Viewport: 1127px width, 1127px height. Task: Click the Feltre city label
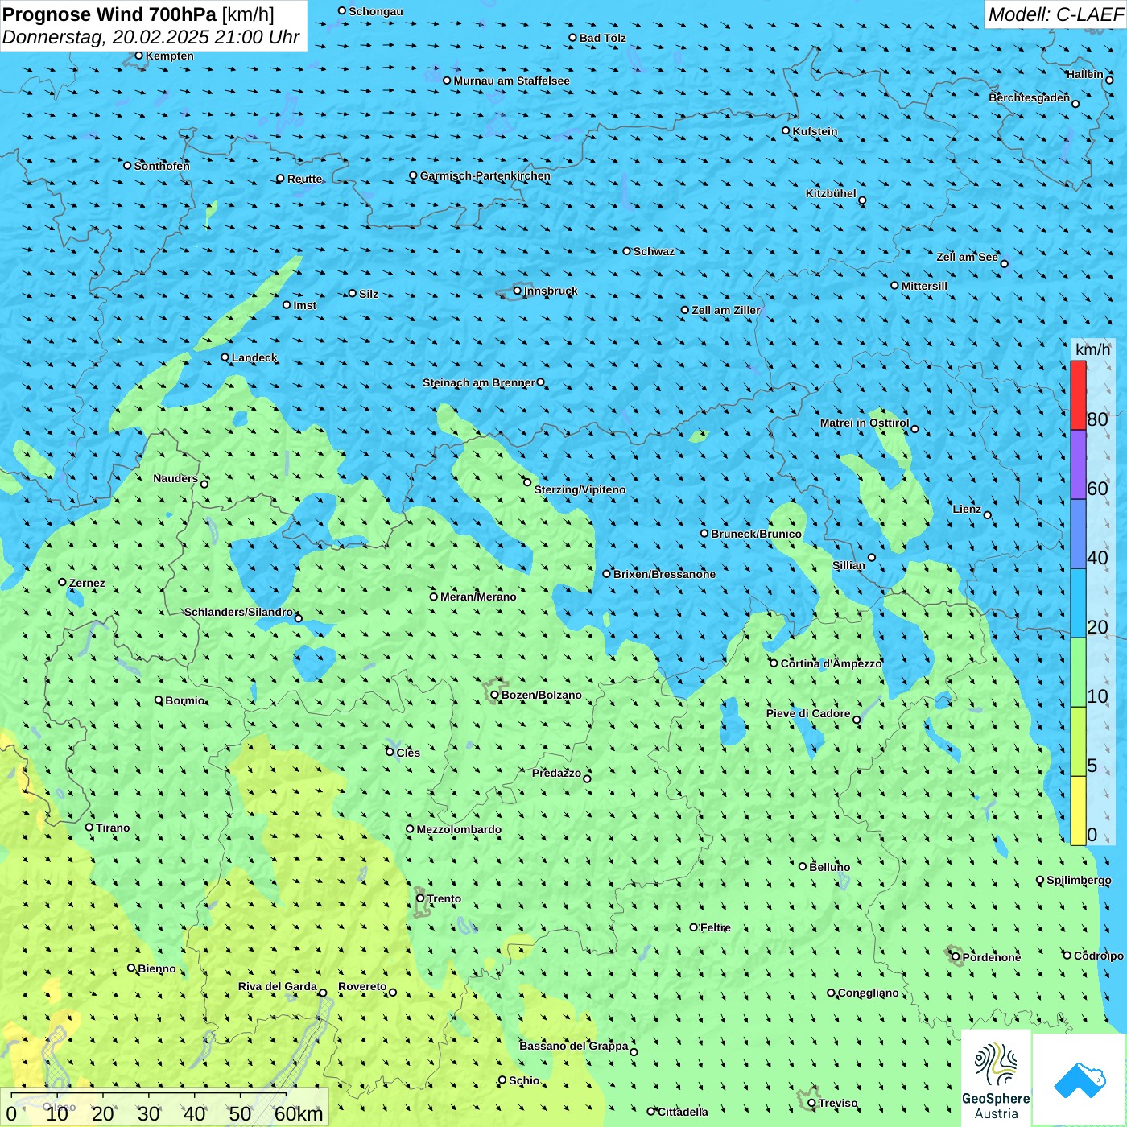[716, 927]
